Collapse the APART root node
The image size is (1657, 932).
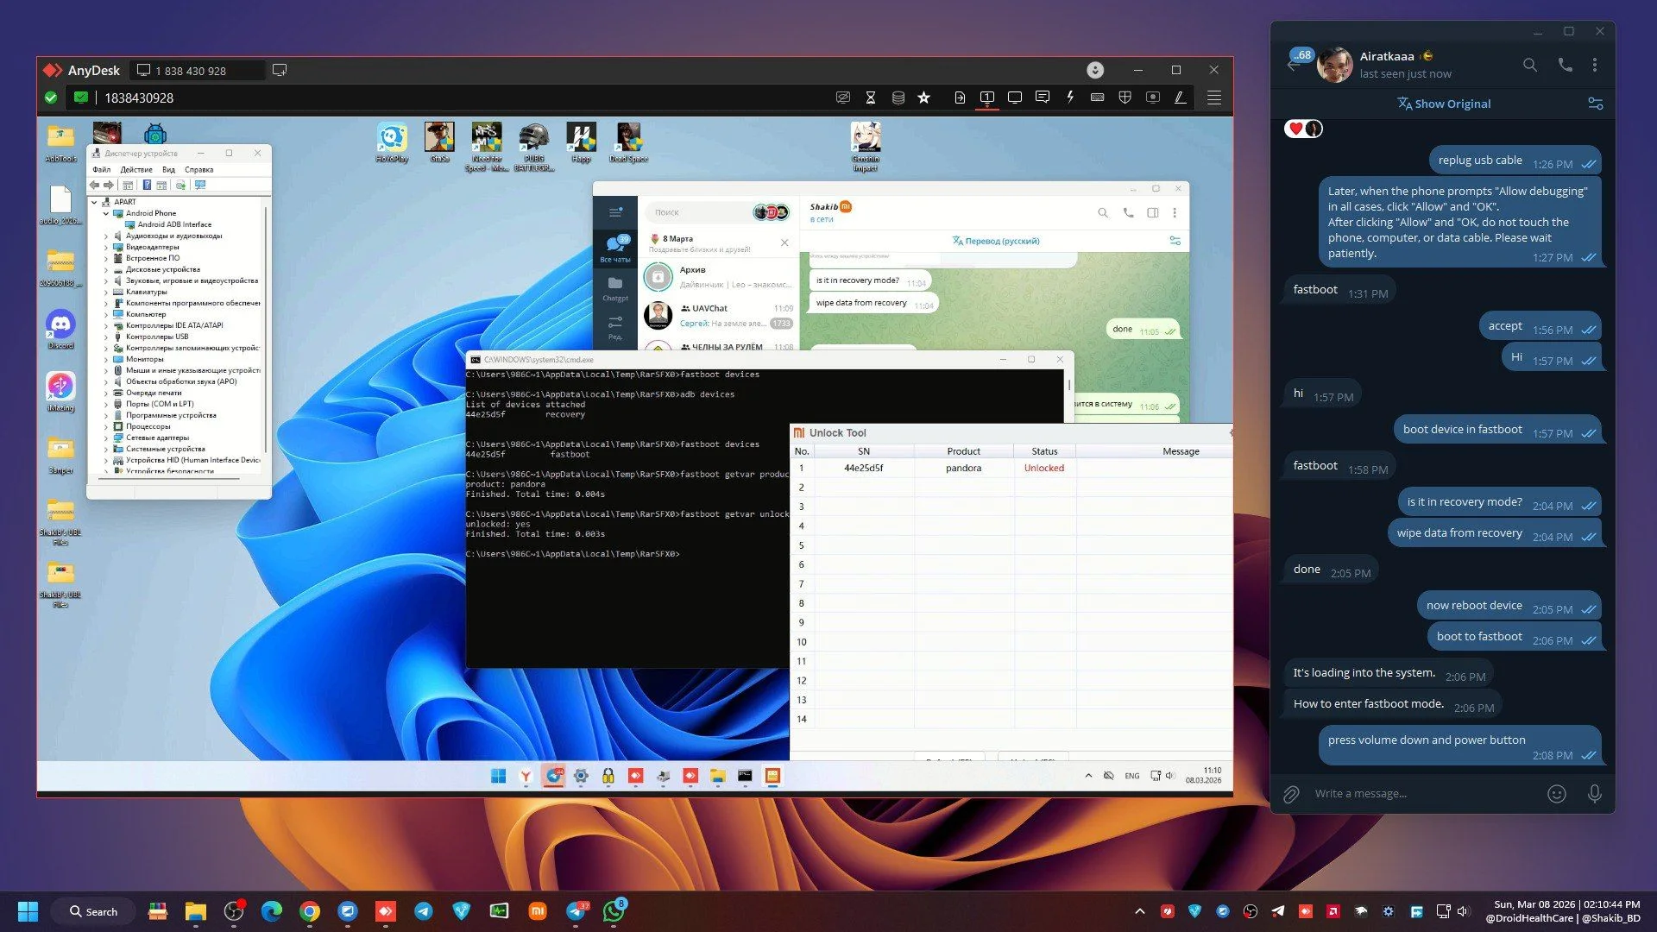(x=95, y=202)
